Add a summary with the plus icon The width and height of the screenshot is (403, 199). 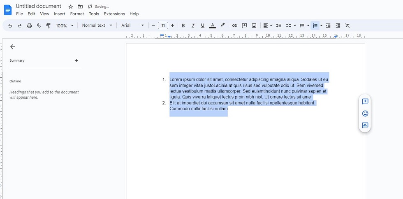click(76, 60)
